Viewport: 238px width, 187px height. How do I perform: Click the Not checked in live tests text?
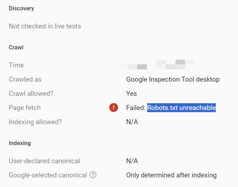45,26
